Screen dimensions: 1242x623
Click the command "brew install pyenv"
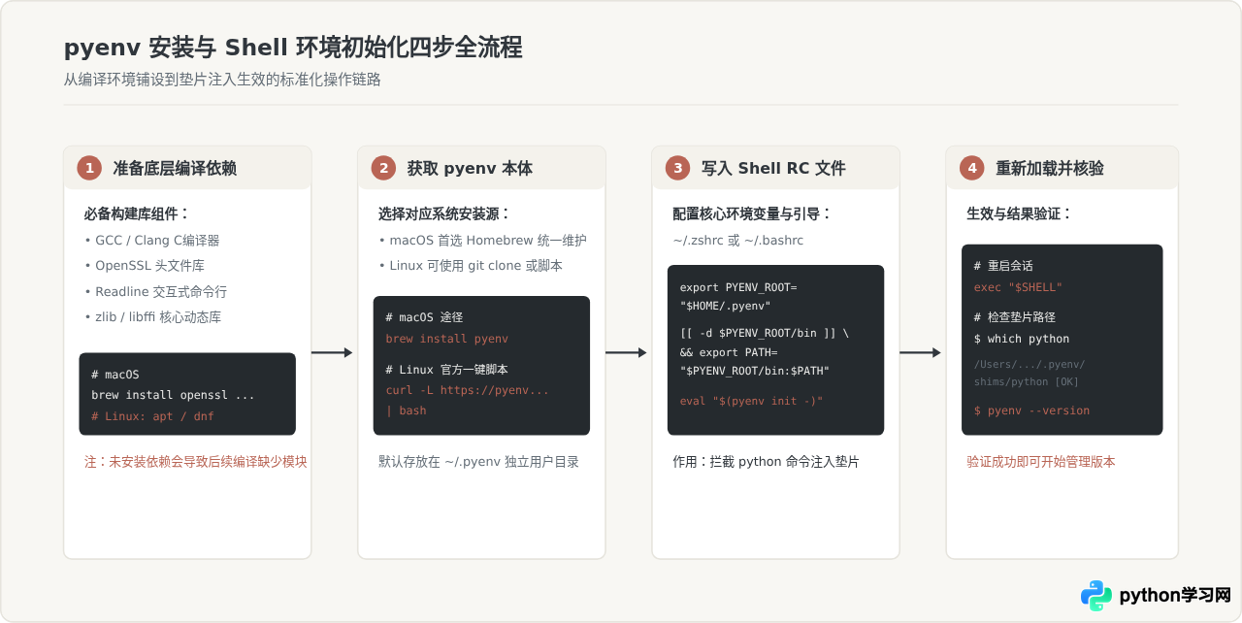(x=446, y=339)
